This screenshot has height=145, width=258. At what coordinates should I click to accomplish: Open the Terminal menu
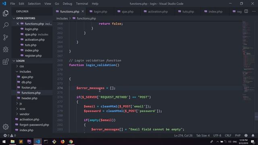(x=82, y=4)
